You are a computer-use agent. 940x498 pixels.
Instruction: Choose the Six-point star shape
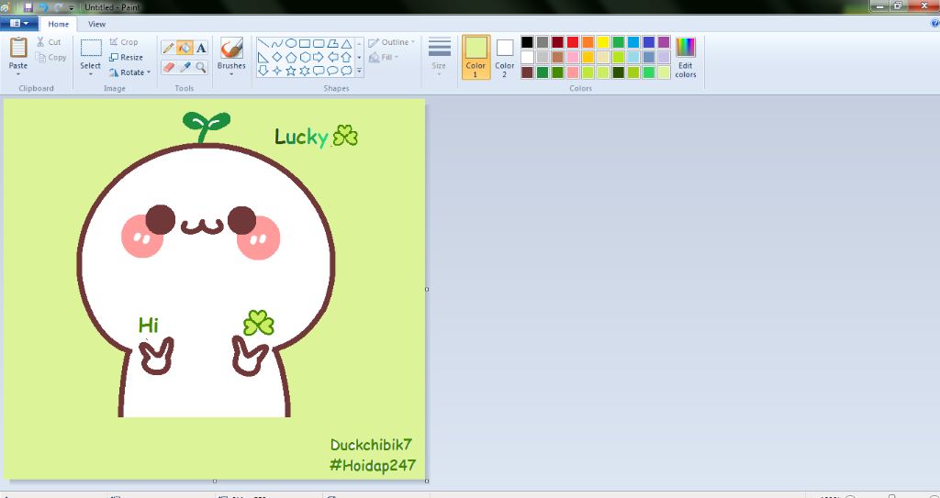[305, 71]
